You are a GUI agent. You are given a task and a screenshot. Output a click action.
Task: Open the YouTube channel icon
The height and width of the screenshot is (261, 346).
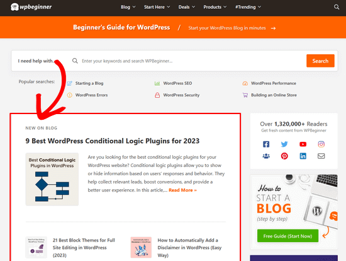(303, 144)
